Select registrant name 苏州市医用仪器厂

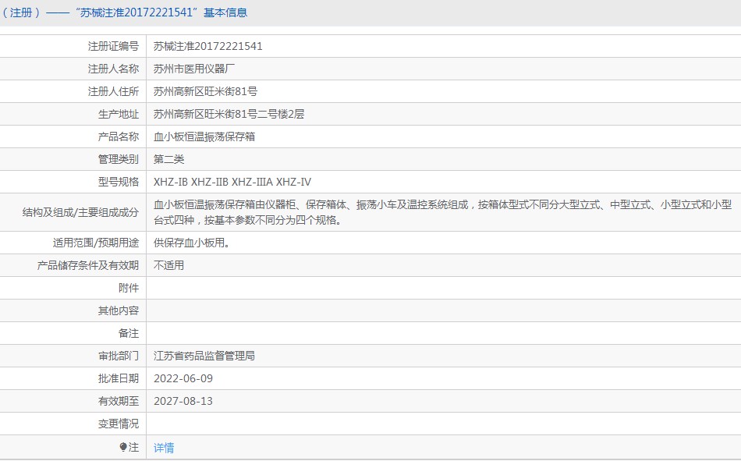194,69
